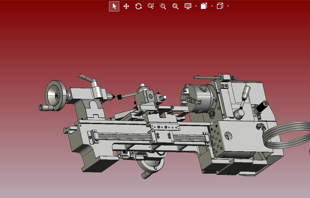Click the section view box icon

tap(204, 6)
